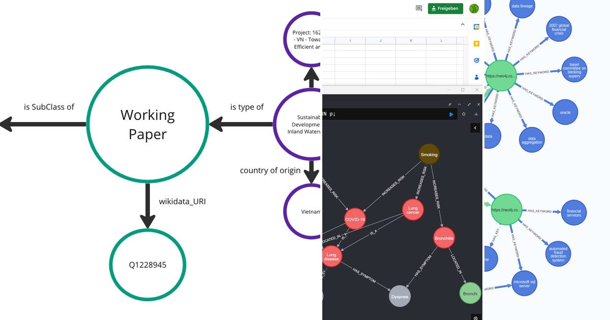610x320 pixels.
Task: Open Google Keep notes in the side panel
Action: click(476, 44)
